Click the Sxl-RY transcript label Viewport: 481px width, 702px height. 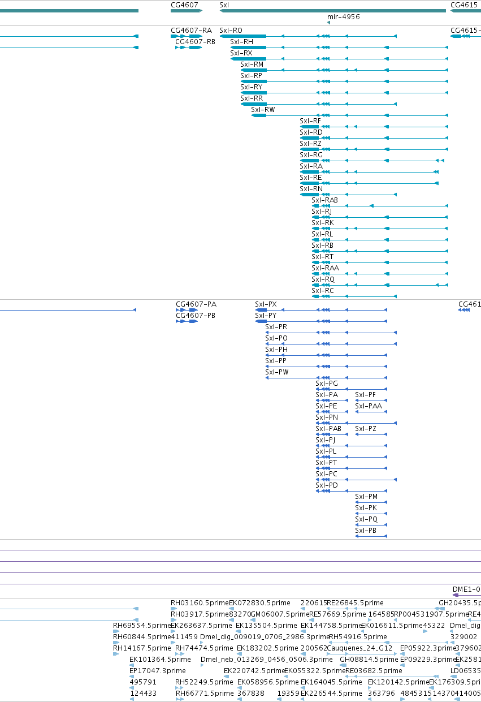pyautogui.click(x=251, y=87)
